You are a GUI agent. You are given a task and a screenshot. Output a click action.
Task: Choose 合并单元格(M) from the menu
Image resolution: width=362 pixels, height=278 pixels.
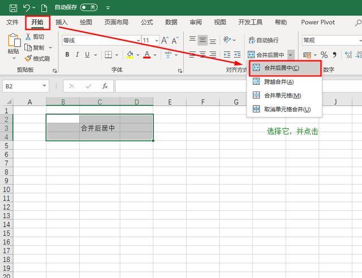pos(284,95)
